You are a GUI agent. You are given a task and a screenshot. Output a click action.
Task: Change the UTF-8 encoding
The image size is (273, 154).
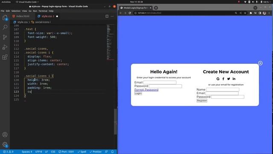[38, 152]
